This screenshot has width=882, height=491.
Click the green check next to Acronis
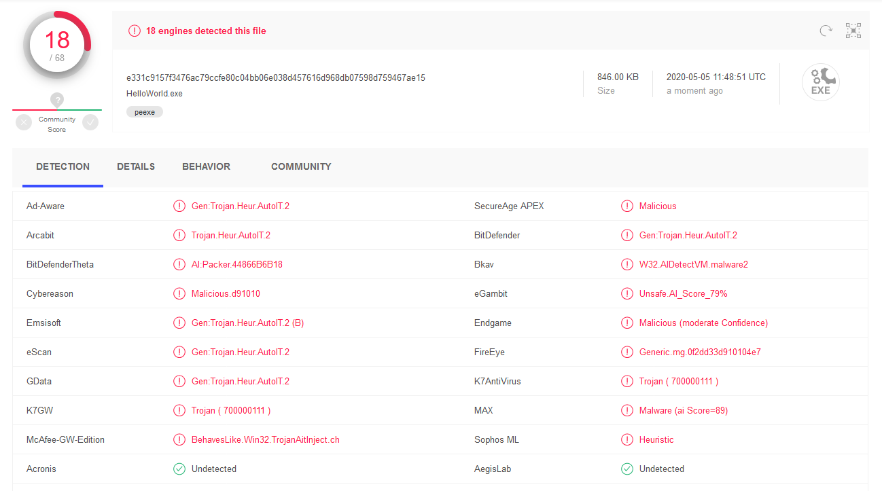coord(179,469)
